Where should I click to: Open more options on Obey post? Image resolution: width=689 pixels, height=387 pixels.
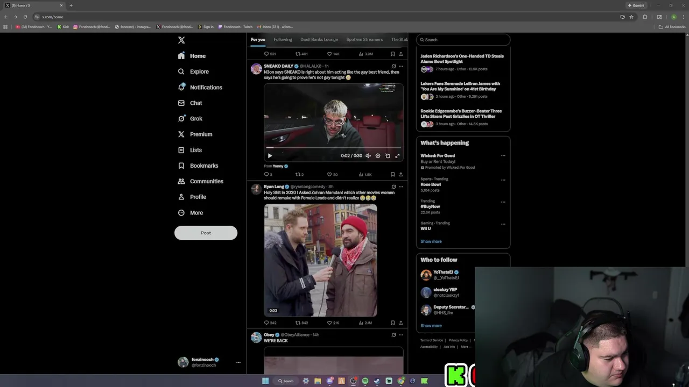[400, 335]
